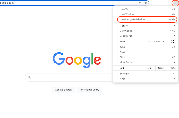Click the magnifier icon in Google search box

[29, 77]
